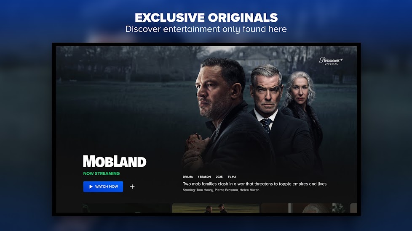Add MobLand to watchlist with plus icon

[x=132, y=186]
